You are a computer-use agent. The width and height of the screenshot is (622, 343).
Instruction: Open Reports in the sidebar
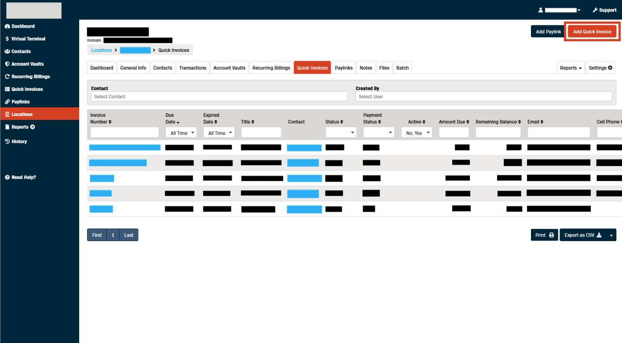click(20, 127)
